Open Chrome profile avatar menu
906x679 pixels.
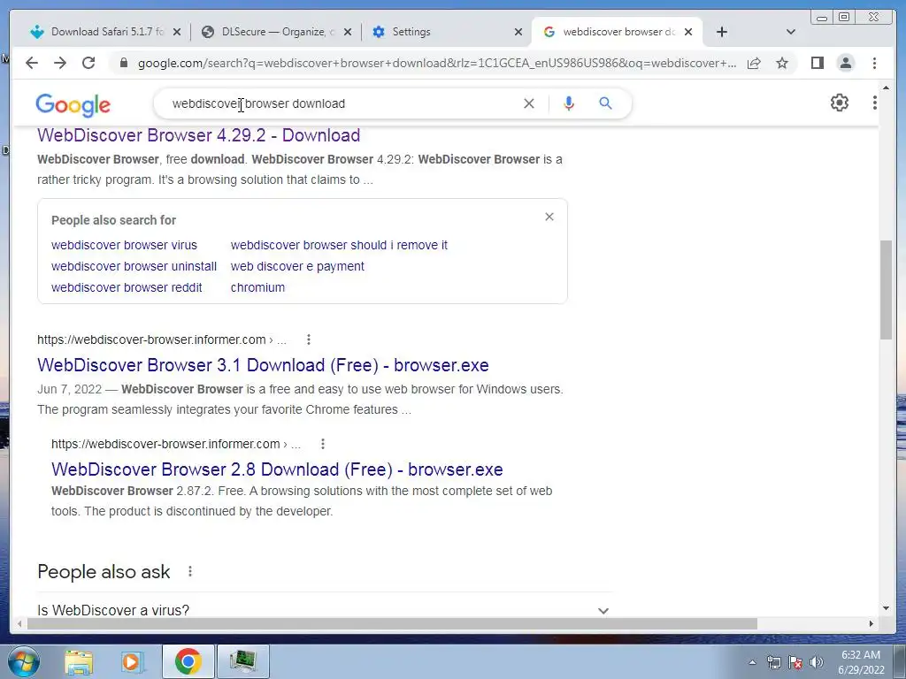[x=845, y=63]
